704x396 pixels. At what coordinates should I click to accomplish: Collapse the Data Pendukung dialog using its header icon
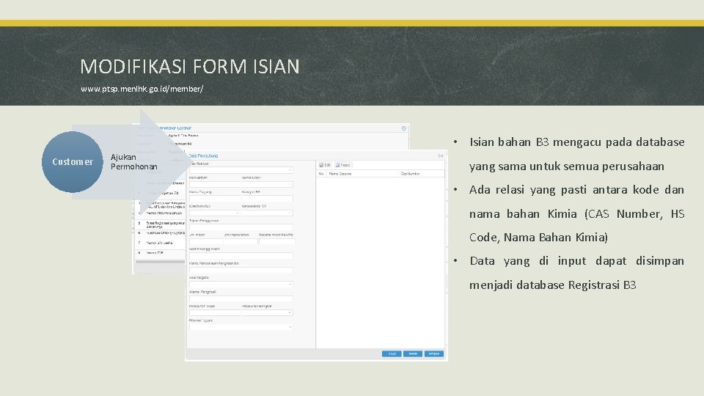pos(441,155)
